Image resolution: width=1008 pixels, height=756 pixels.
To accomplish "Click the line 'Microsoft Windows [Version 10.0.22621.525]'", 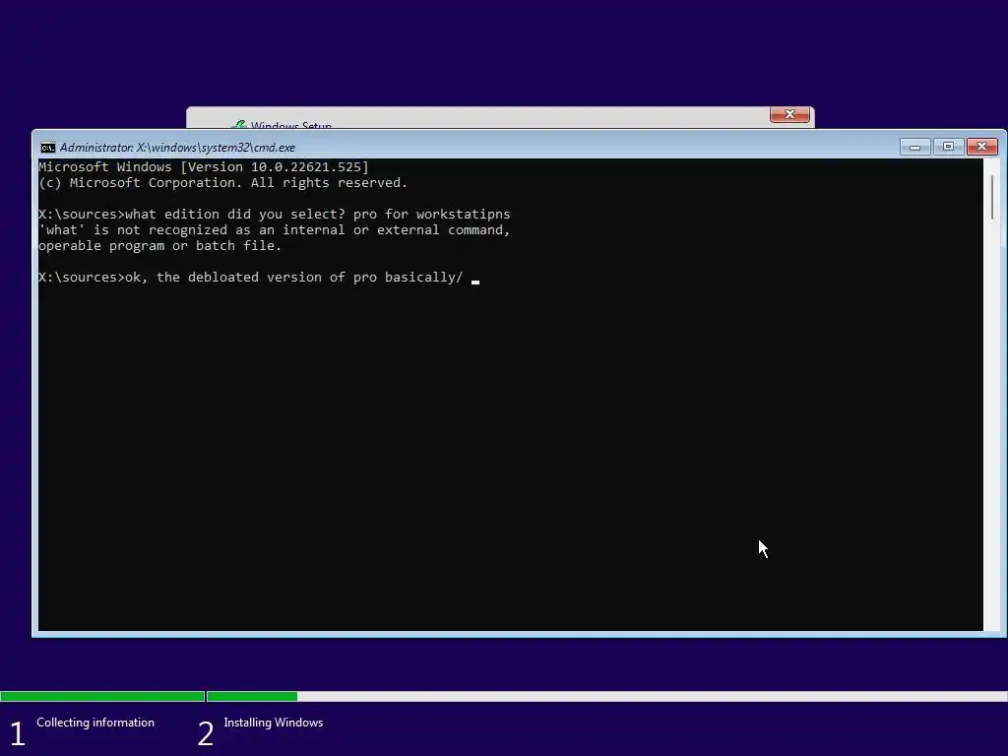I will click(204, 167).
